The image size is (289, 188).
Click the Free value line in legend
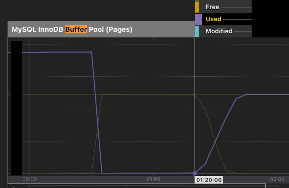click(x=236, y=8)
